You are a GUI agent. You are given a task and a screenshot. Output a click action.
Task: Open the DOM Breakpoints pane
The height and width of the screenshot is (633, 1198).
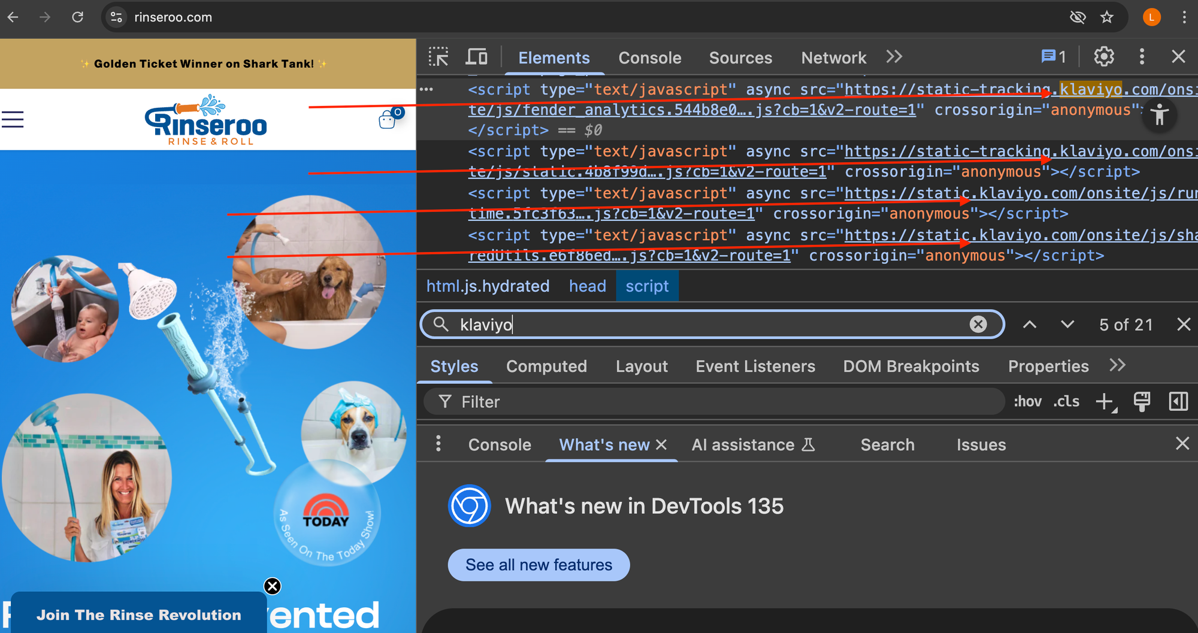coord(911,367)
